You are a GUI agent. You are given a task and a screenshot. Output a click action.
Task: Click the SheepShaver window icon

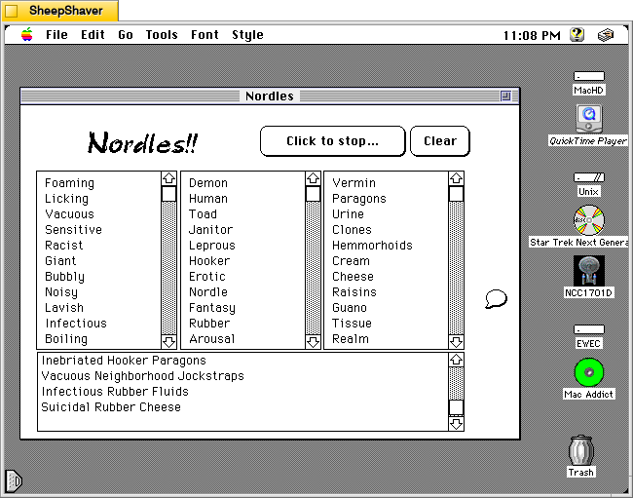coord(11,11)
